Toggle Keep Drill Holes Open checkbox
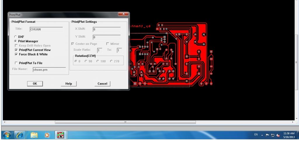This screenshot has width=299, height=168. click(16, 45)
